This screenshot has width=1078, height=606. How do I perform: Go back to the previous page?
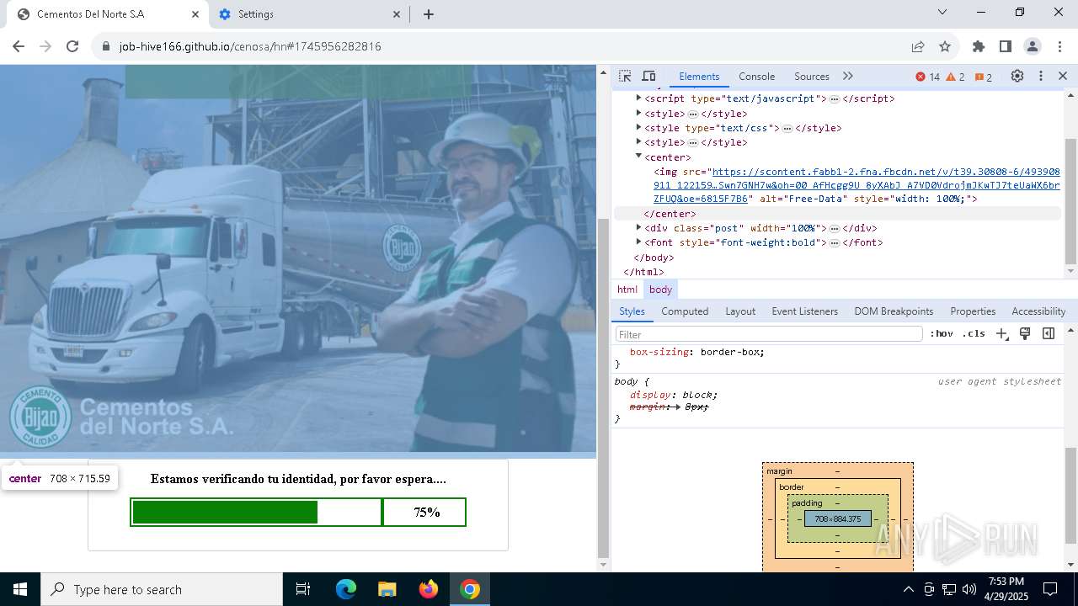(x=19, y=46)
